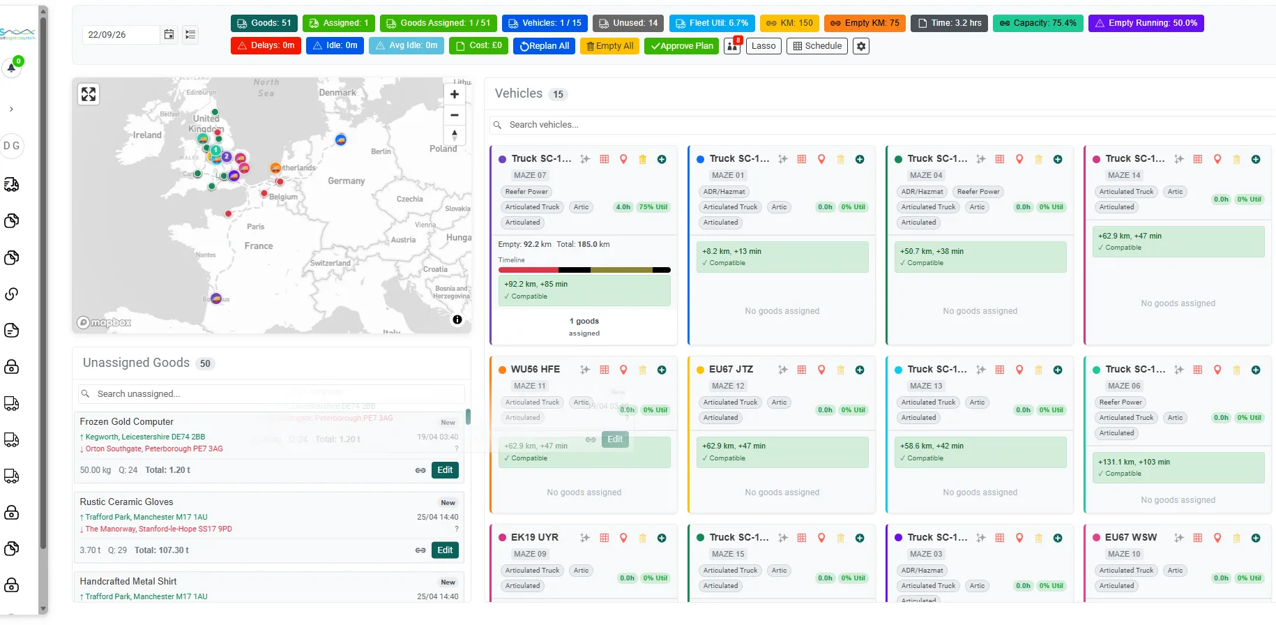Viewport: 1276px width, 625px height.
Task: Show Mapbox attribution info icon
Action: (457, 319)
